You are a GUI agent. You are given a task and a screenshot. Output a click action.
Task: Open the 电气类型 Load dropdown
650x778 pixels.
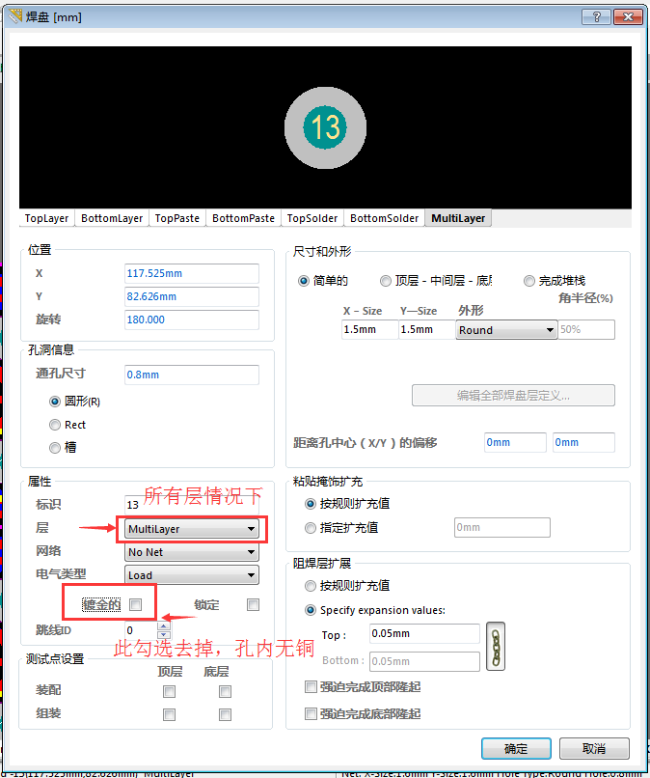[192, 575]
